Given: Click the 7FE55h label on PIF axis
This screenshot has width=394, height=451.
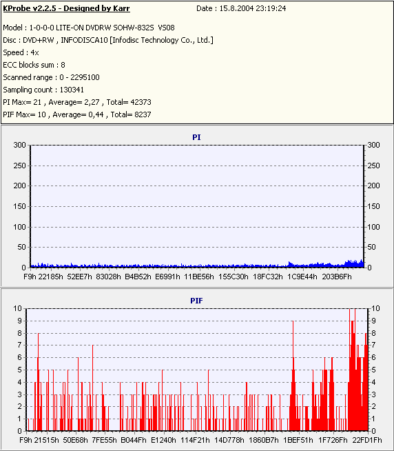Looking at the screenshot, I should [104, 440].
